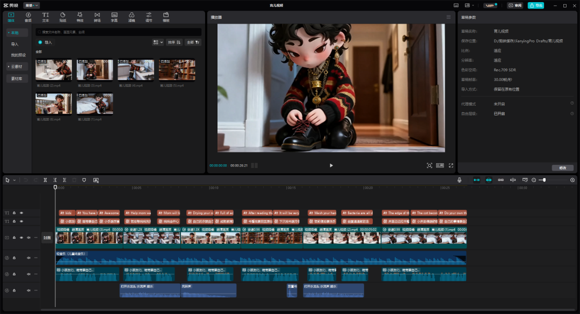Open the 菜单 dropdown beside the logo

31,5
